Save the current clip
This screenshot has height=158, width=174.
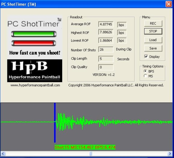point(153,48)
